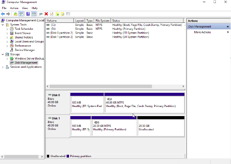Screen dimensions: 231x164
Task: Click the Forward arrow toolbar icon
Action: (8, 14)
